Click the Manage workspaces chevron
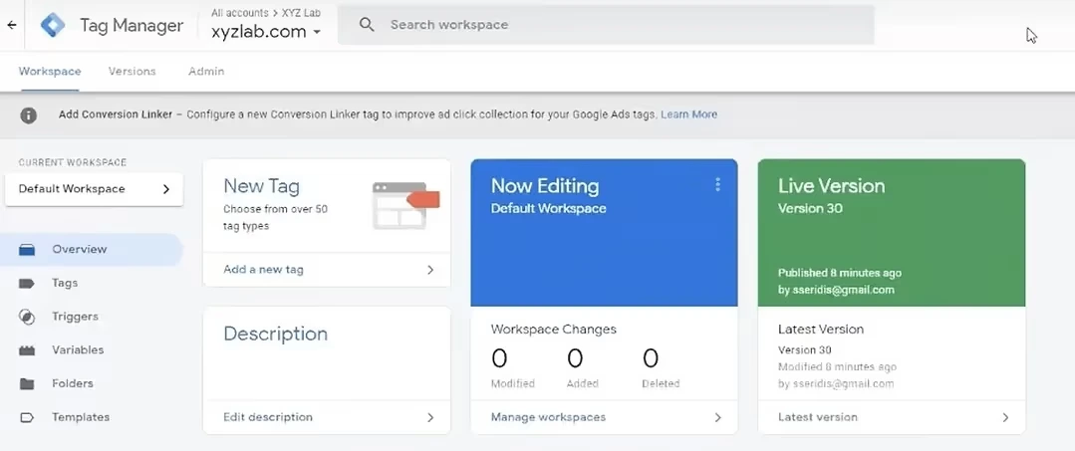Screen dimensions: 1075x451 point(717,417)
